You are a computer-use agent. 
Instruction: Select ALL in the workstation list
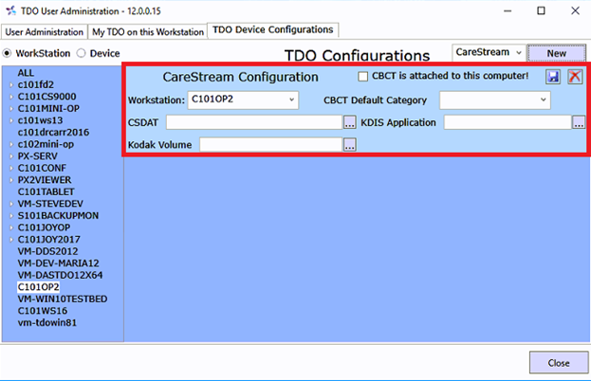click(x=27, y=72)
